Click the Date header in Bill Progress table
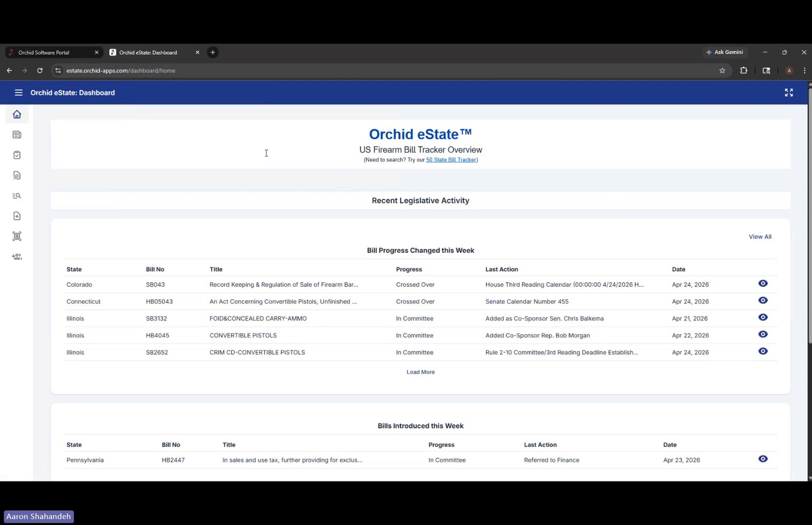This screenshot has width=812, height=525. (x=678, y=269)
